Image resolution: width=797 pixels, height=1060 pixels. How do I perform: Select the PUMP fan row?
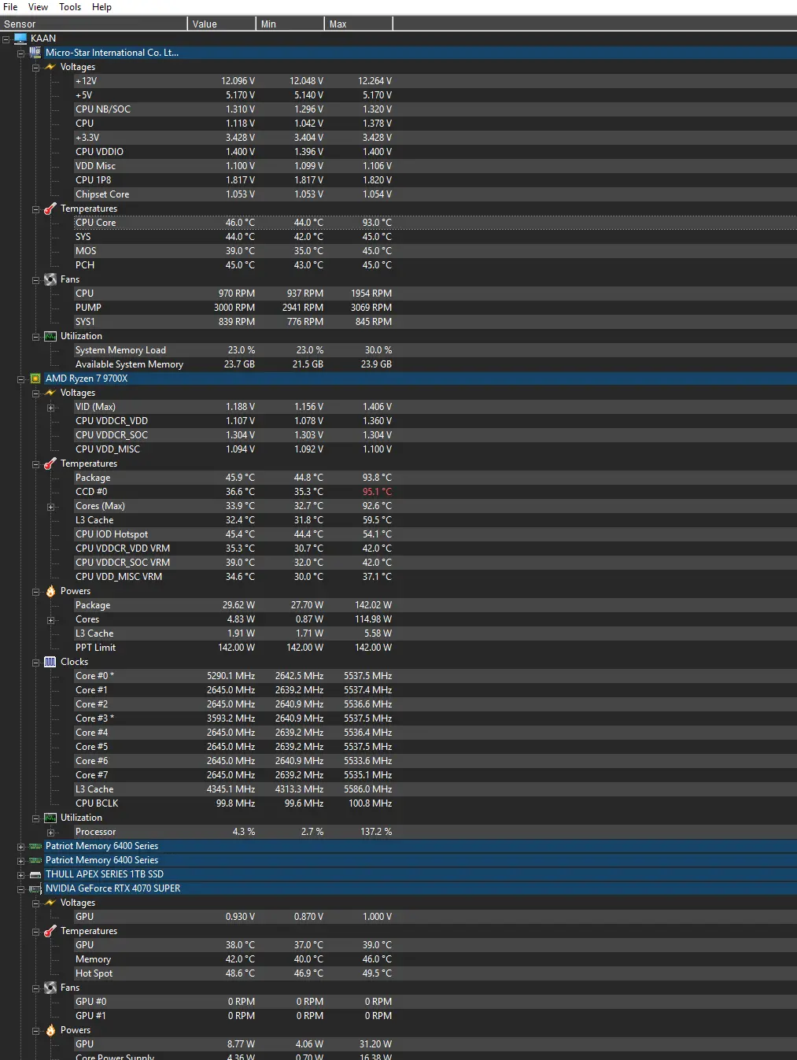click(435, 308)
